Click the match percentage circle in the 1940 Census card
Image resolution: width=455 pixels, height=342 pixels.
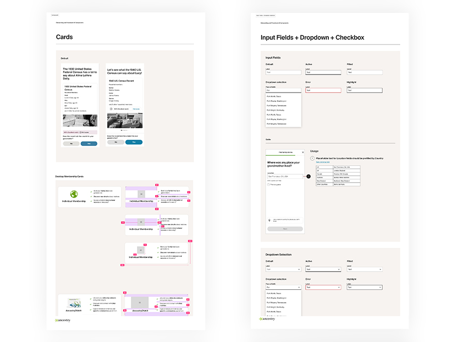110,109
